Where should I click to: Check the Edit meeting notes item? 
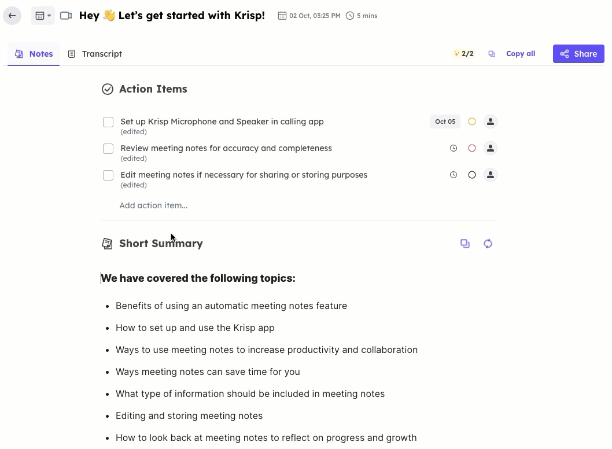[x=108, y=175]
